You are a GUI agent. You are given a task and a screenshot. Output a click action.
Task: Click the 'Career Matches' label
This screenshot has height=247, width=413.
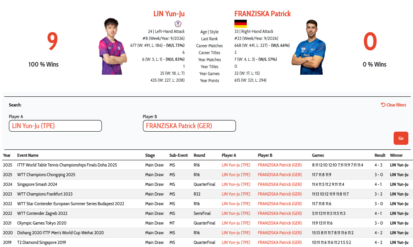(x=209, y=46)
